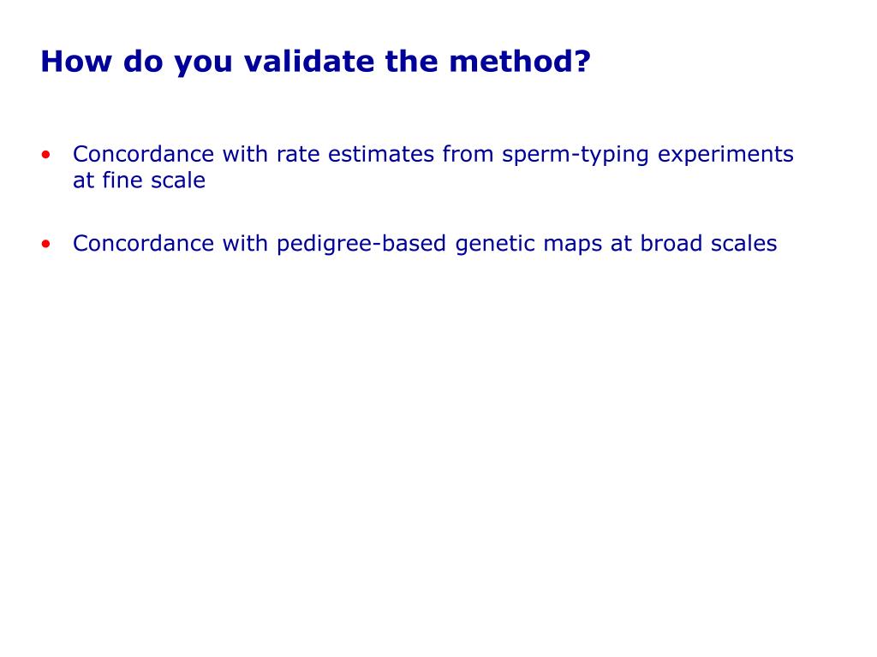The height and width of the screenshot is (657, 877).
Task: Click the words 'broad scales'
Action: tap(708, 244)
